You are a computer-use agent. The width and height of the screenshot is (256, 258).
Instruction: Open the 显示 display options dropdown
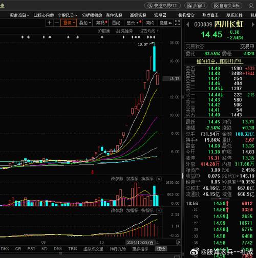(133, 23)
